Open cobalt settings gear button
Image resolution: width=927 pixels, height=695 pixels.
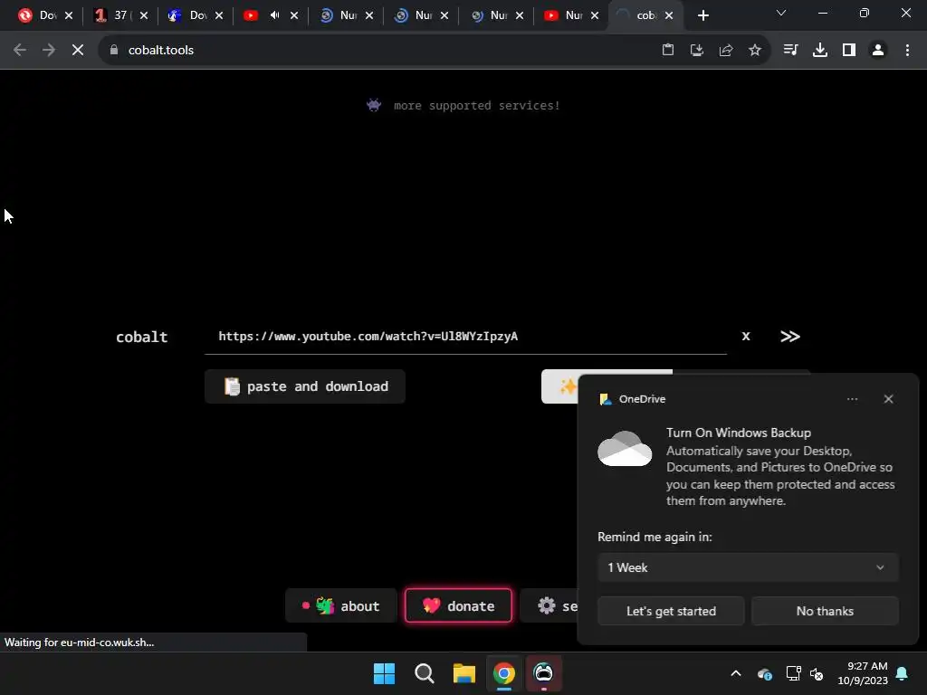[549, 605]
